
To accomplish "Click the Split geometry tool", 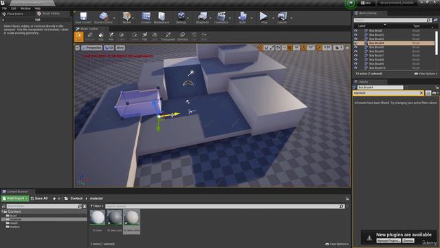I will (155, 37).
